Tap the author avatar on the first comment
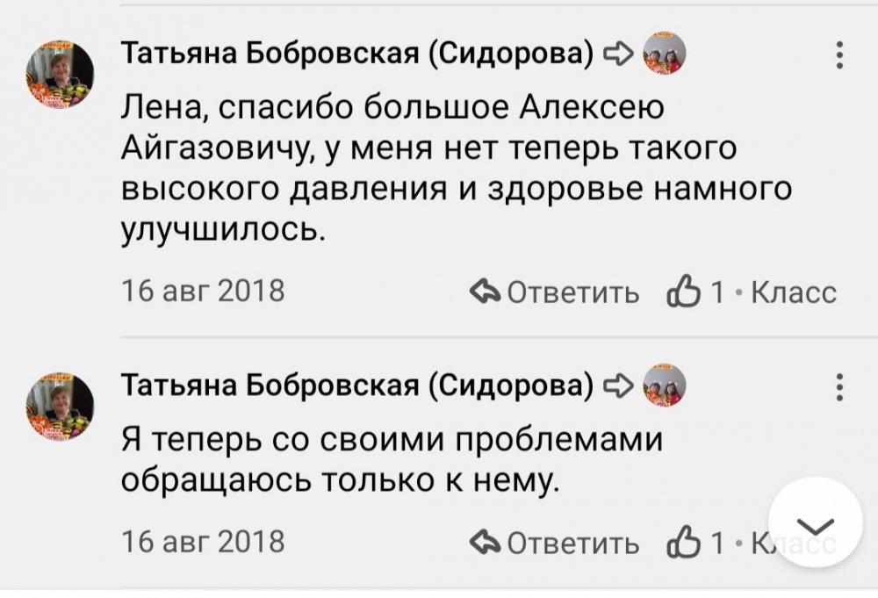This screenshot has width=878, height=598. (x=60, y=75)
